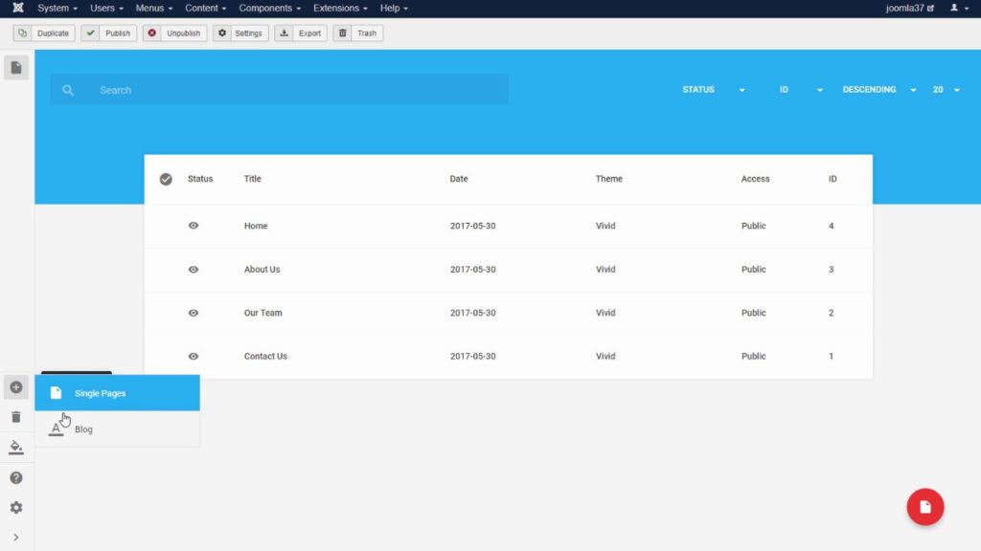Screen dimensions: 981x551
Task: Click Public access in Our Team row
Action: 753,313
